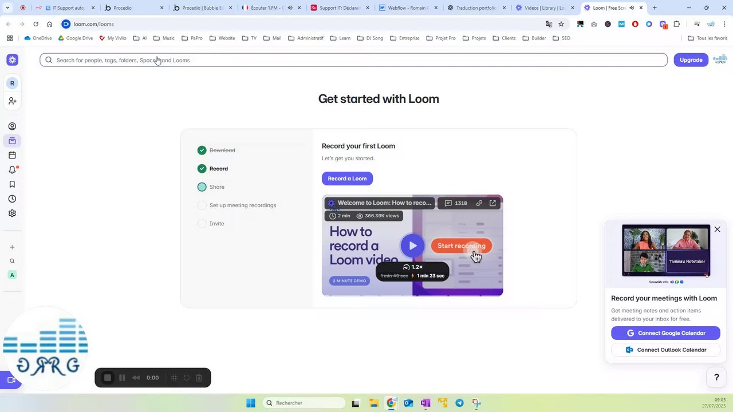The width and height of the screenshot is (733, 412).
Task: Switch to the Procedio browser tab
Action: click(134, 8)
